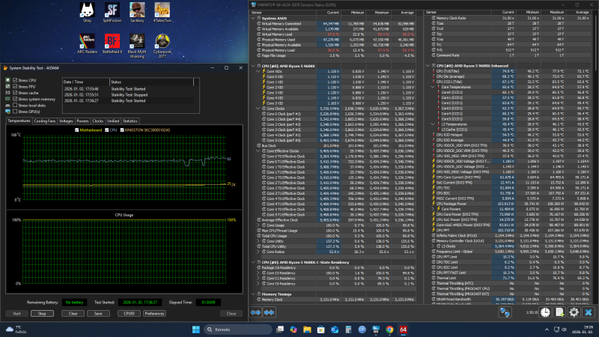The height and width of the screenshot is (337, 599).
Task: Click the AIDA64 icon in the taskbar
Action: tap(403, 330)
